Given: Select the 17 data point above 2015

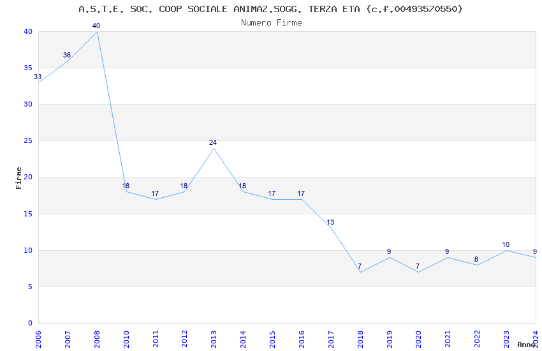Looking at the screenshot, I should point(272,193).
